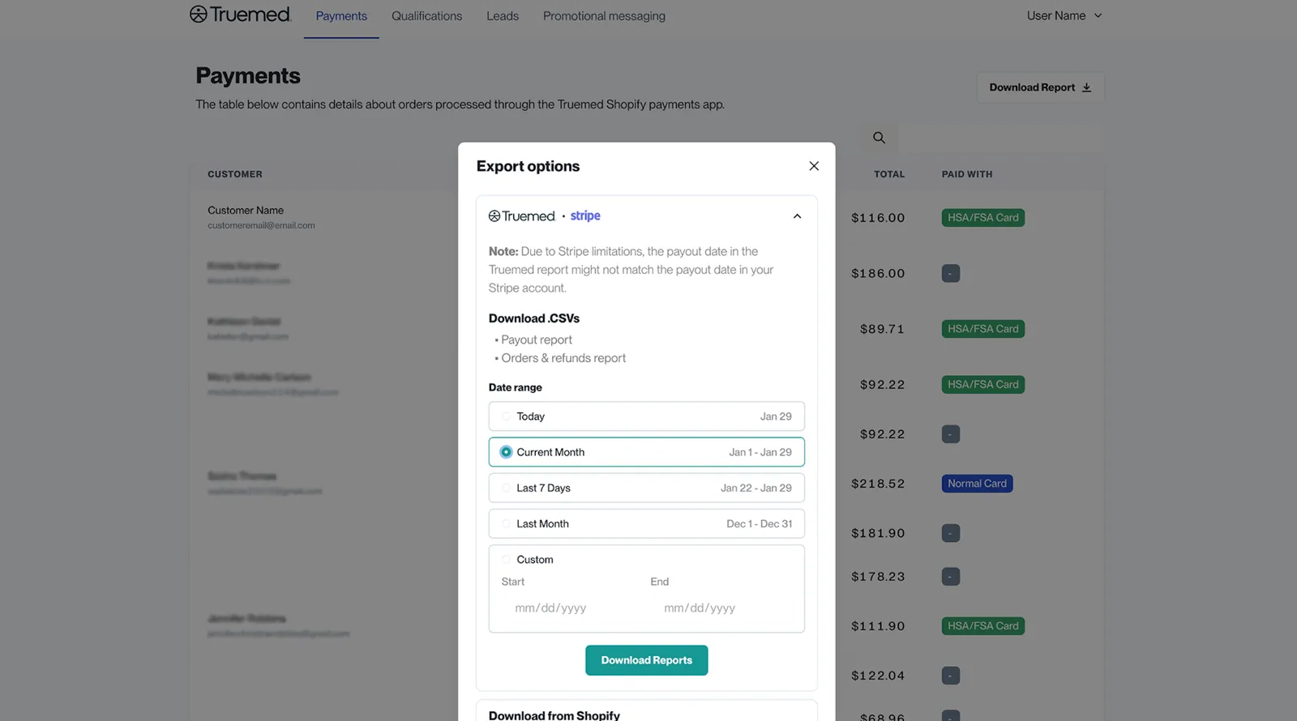Click the $186.00 total amount
1297x721 pixels.
pos(878,274)
